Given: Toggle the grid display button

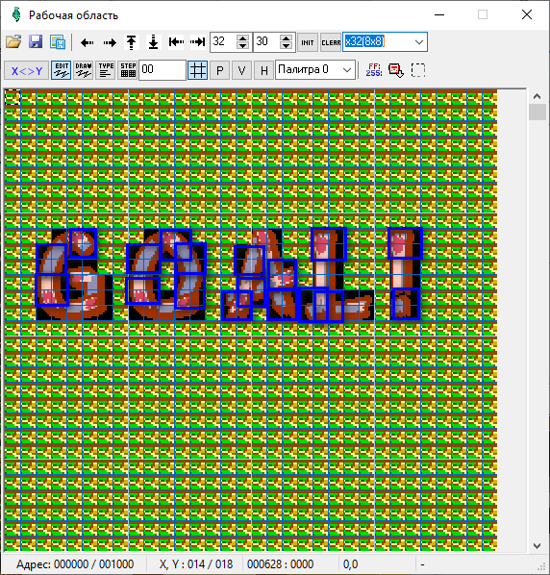Looking at the screenshot, I should click(198, 70).
